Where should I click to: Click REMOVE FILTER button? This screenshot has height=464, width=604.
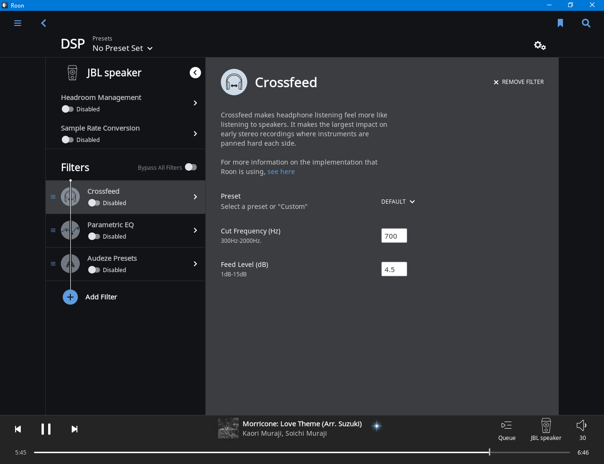[x=519, y=82]
